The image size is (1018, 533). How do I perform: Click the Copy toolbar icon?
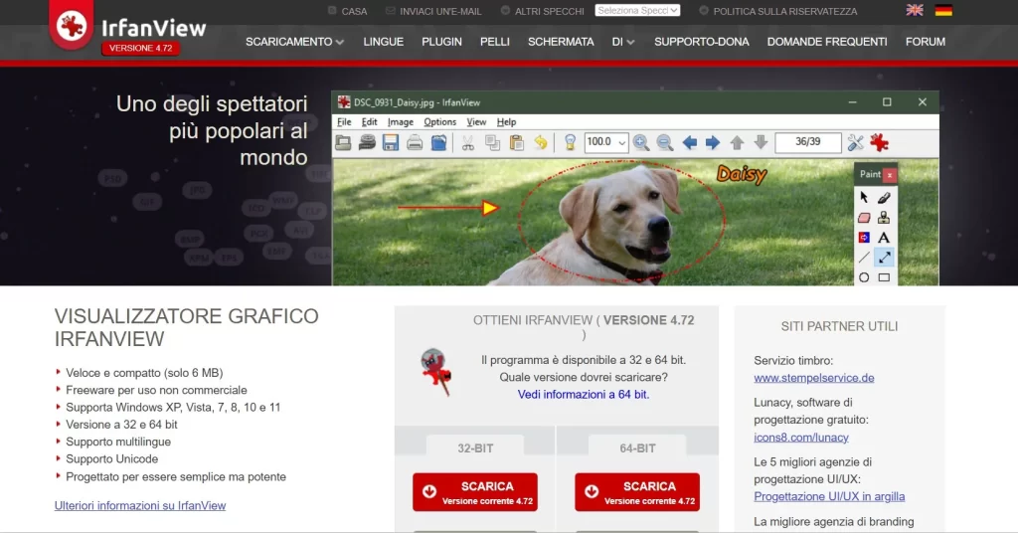coord(492,143)
